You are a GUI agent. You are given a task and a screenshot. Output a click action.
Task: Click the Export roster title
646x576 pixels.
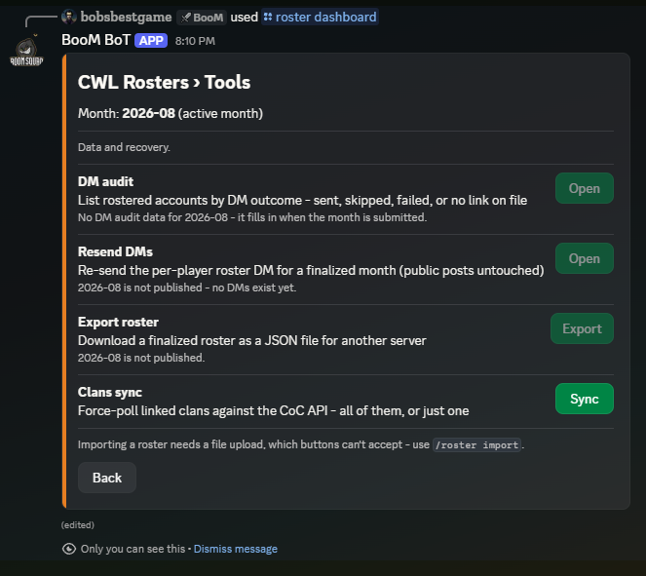point(118,322)
